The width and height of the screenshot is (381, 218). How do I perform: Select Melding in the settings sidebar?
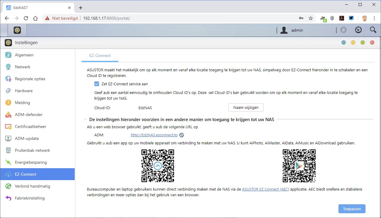[x=38, y=103]
